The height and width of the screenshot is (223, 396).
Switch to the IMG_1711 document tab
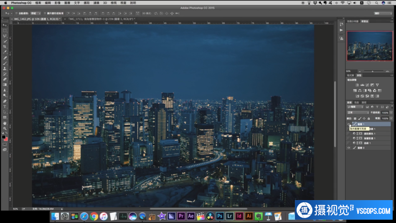pyautogui.click(x=101, y=19)
